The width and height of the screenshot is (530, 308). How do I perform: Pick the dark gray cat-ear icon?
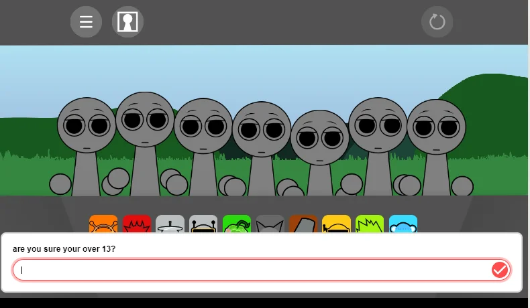coord(270,224)
